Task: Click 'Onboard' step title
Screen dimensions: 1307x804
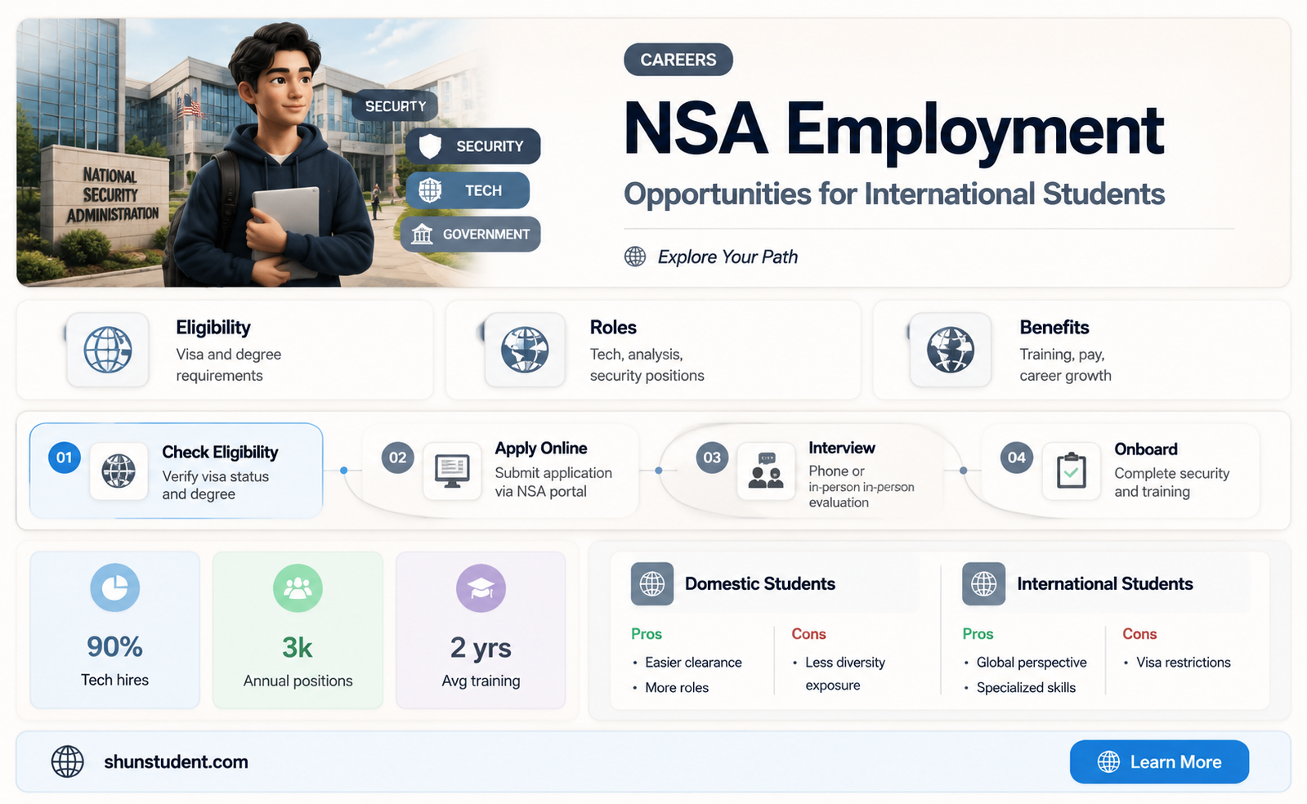Action: point(1146,449)
